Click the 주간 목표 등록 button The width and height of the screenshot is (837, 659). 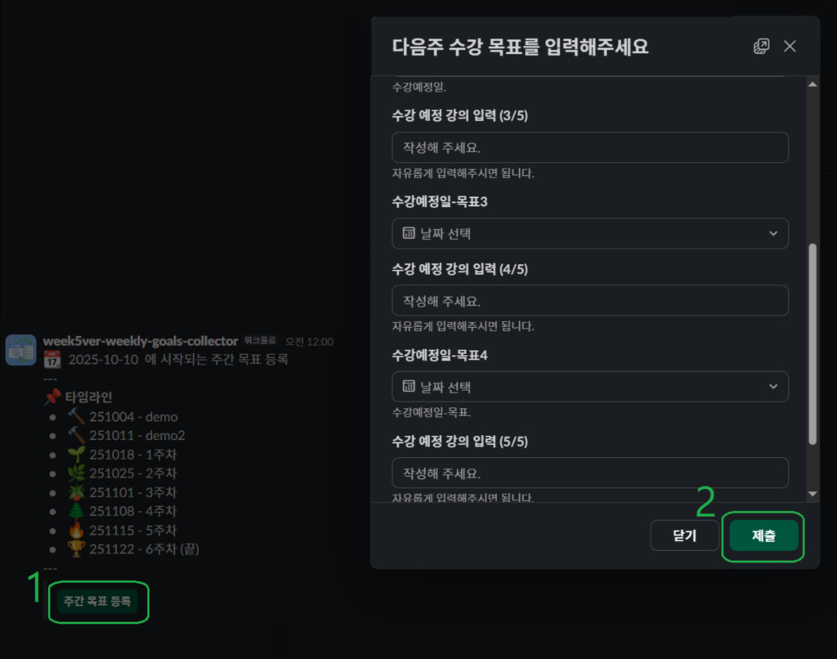(97, 602)
